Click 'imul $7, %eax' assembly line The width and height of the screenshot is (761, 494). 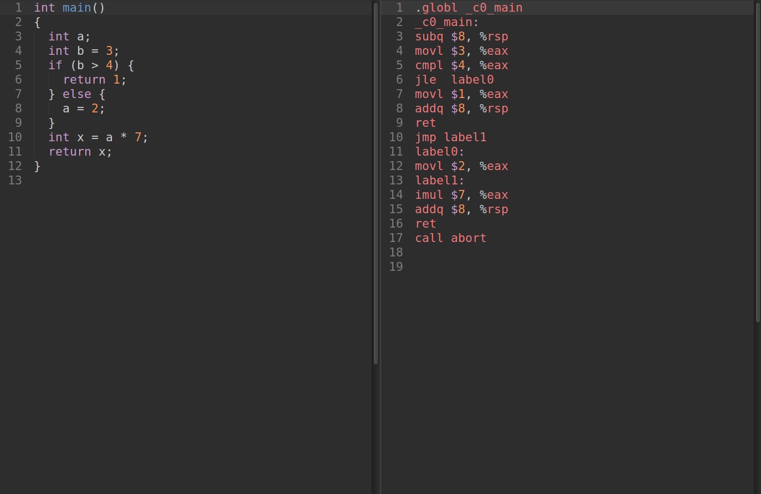click(x=461, y=195)
